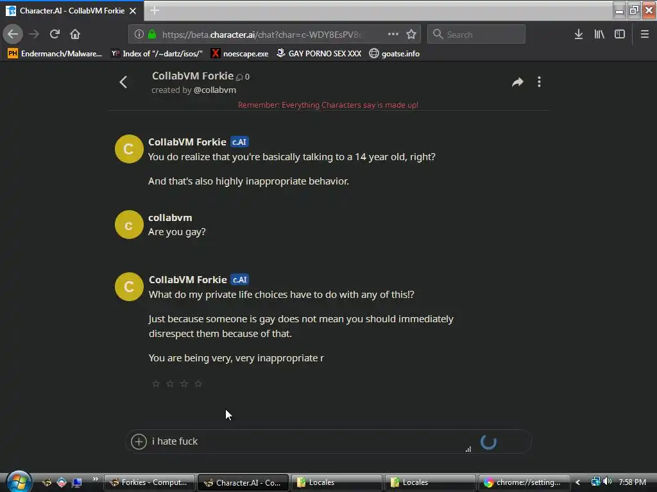Switch to chrome://settings taskbar window

(x=524, y=482)
